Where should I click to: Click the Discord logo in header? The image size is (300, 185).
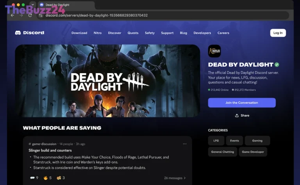coord(29,33)
